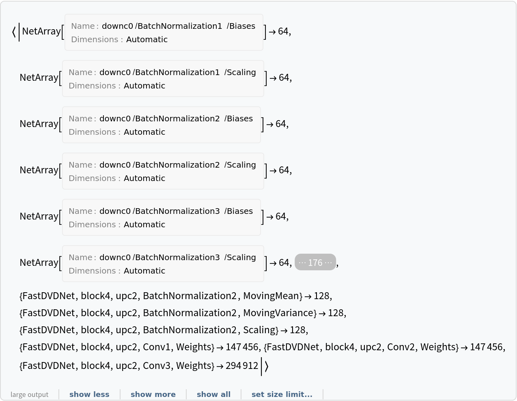This screenshot has width=517, height=401.
Task: Click the value 294912 at the end
Action: click(242, 366)
